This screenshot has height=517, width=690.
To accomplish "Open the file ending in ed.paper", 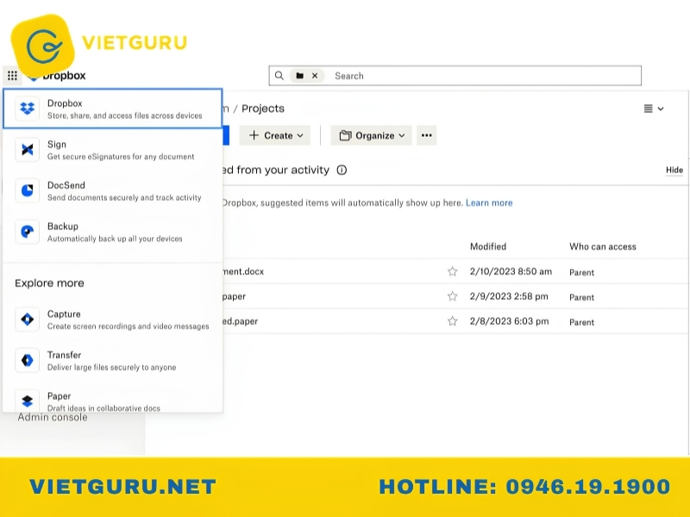I will pyautogui.click(x=241, y=321).
